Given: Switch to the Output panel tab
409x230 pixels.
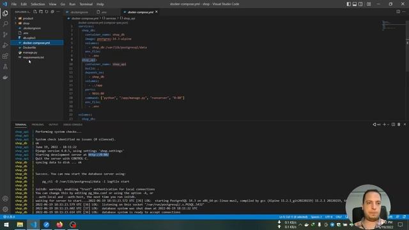Looking at the screenshot, I should (53, 125).
